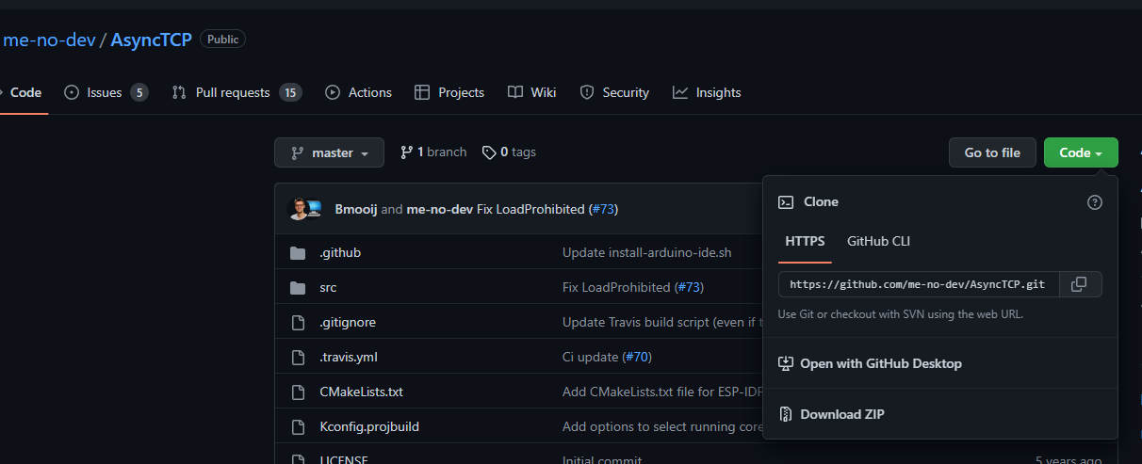Click the GitHub Desktop download icon

785,363
